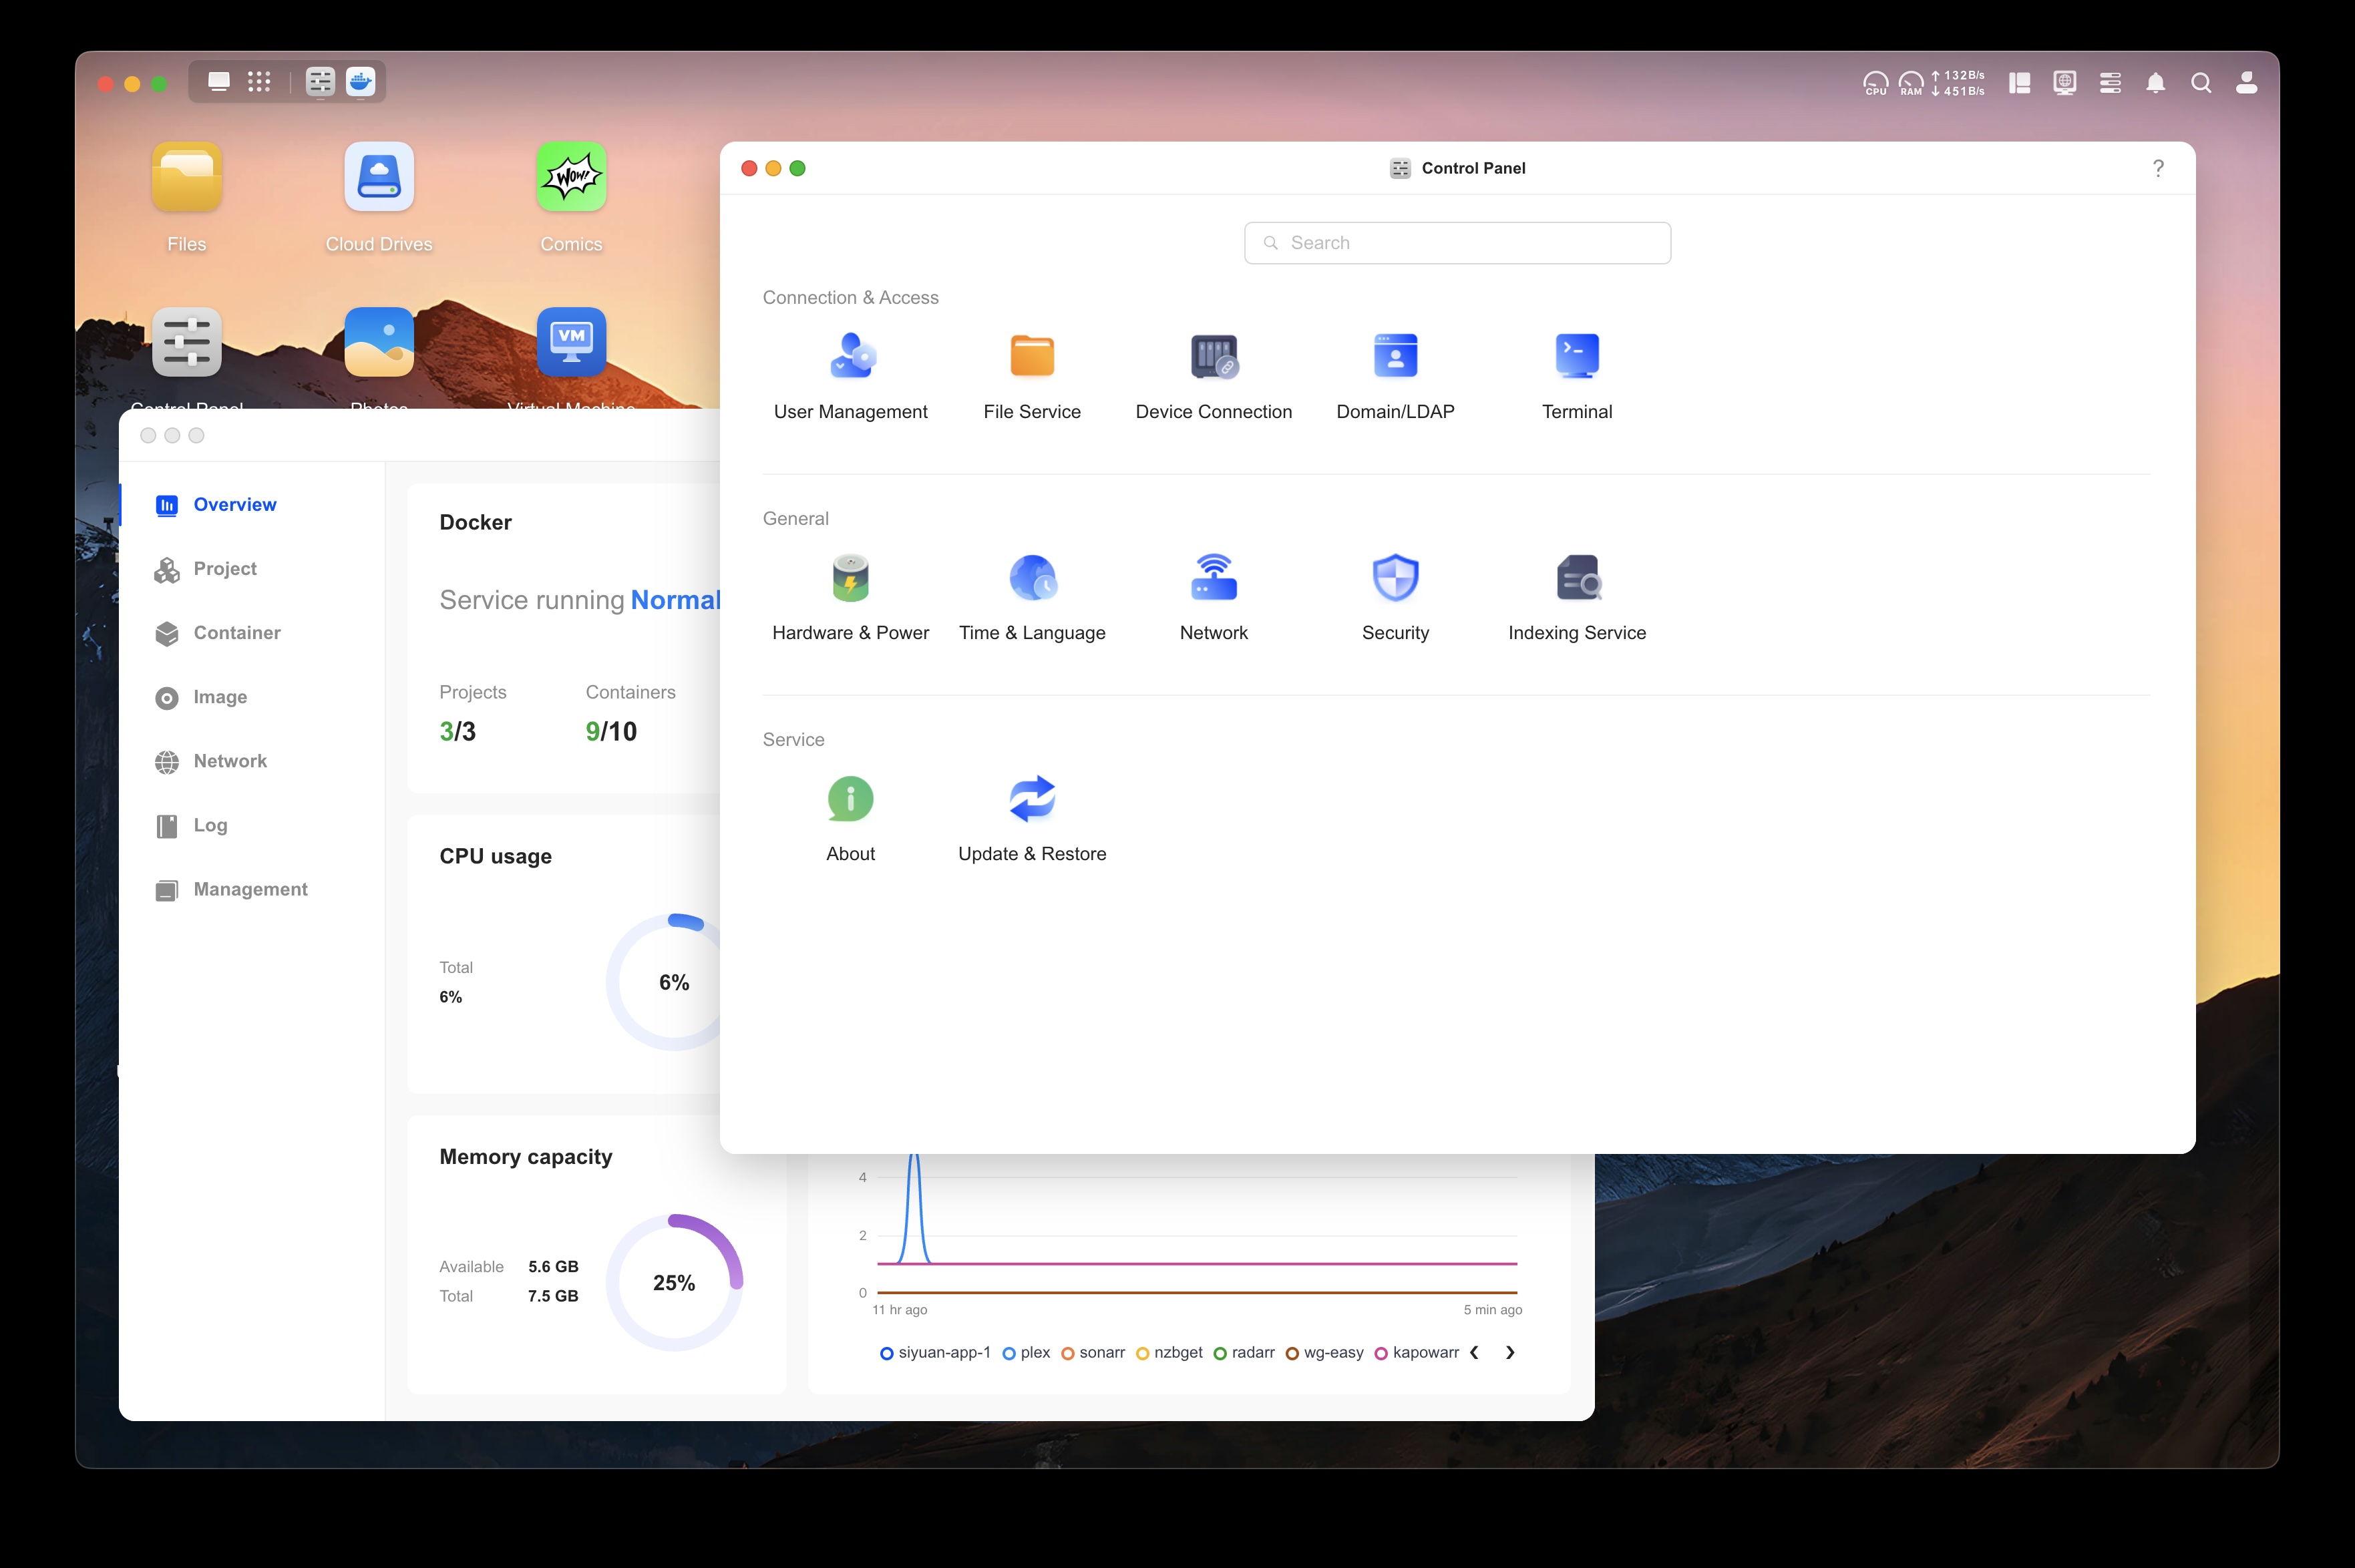Switch to the Container section in Docker sidebar
This screenshot has height=1568, width=2355.
(x=236, y=633)
